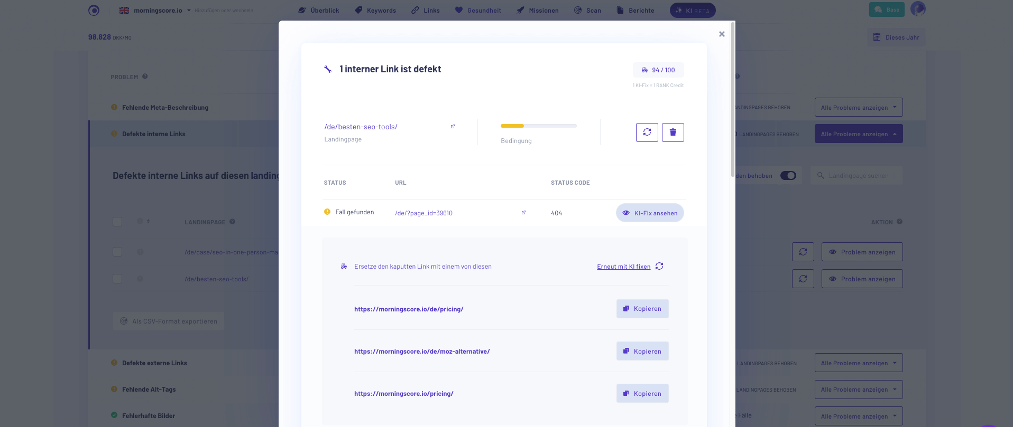1013x427 pixels.
Task: Click the KI-Fix ansehen button
Action: [650, 213]
